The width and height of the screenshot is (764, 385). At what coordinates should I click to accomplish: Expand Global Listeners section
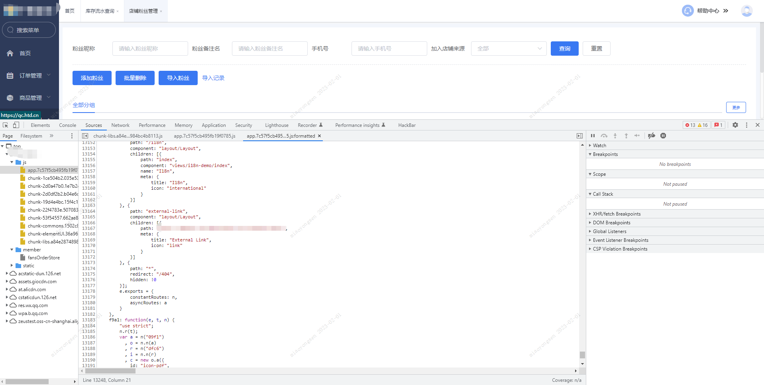point(590,231)
